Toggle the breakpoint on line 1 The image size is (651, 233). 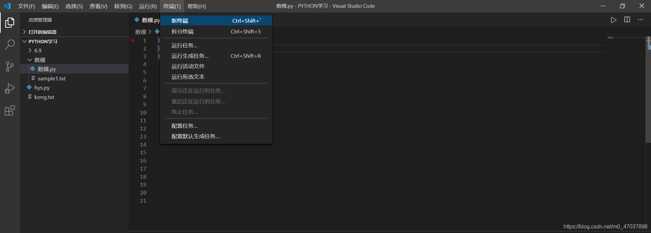pos(133,41)
